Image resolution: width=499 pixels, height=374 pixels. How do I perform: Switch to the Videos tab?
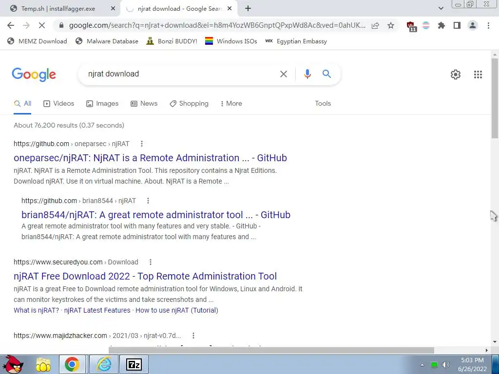(x=59, y=104)
